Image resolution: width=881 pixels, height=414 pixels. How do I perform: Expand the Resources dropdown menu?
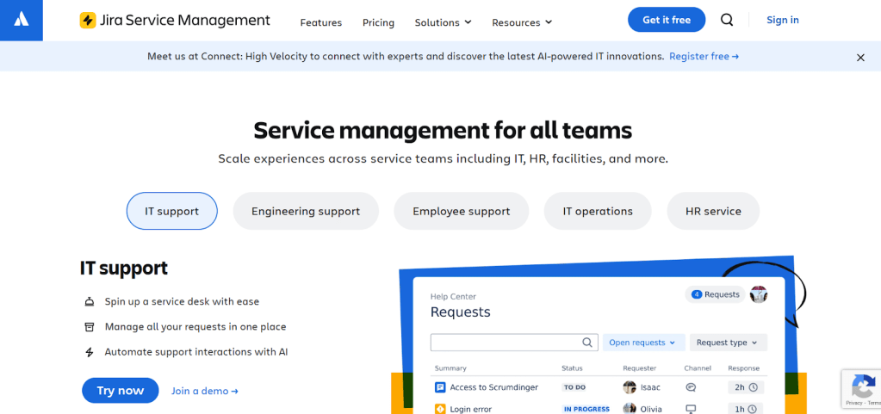click(x=522, y=22)
